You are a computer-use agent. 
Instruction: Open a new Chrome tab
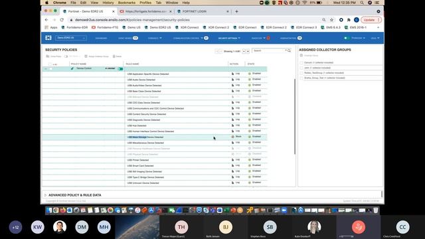pyautogui.click(x=236, y=11)
